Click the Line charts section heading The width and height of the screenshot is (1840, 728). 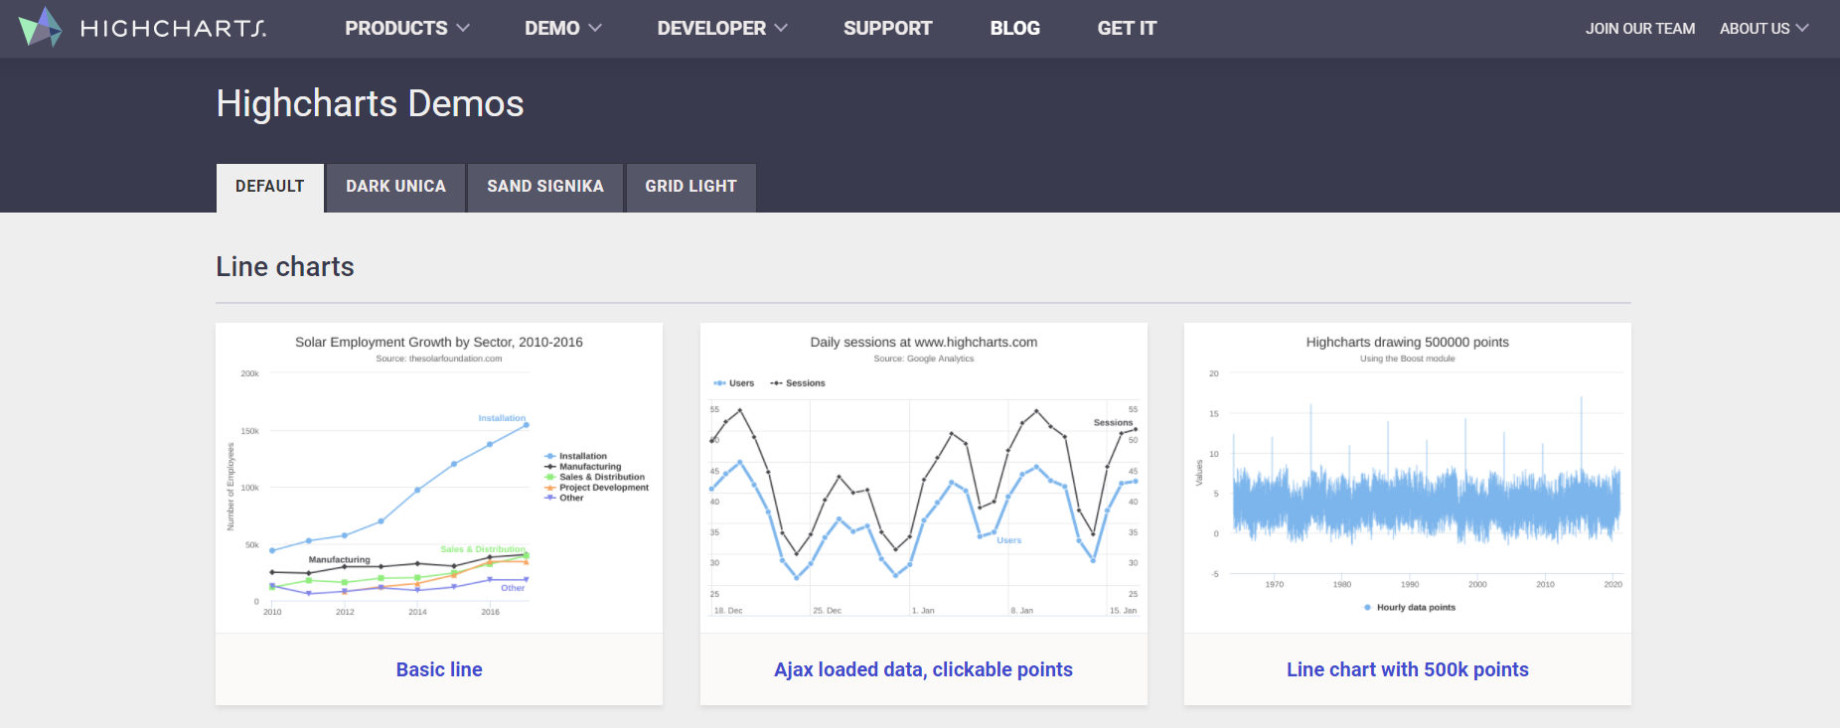pyautogui.click(x=285, y=267)
